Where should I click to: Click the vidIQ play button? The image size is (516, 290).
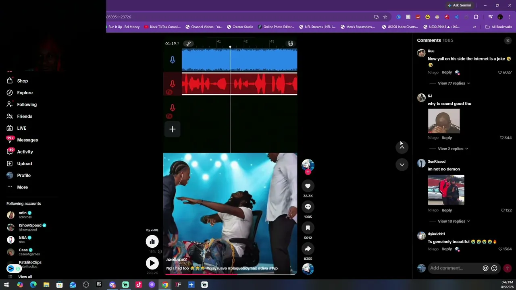point(152,263)
